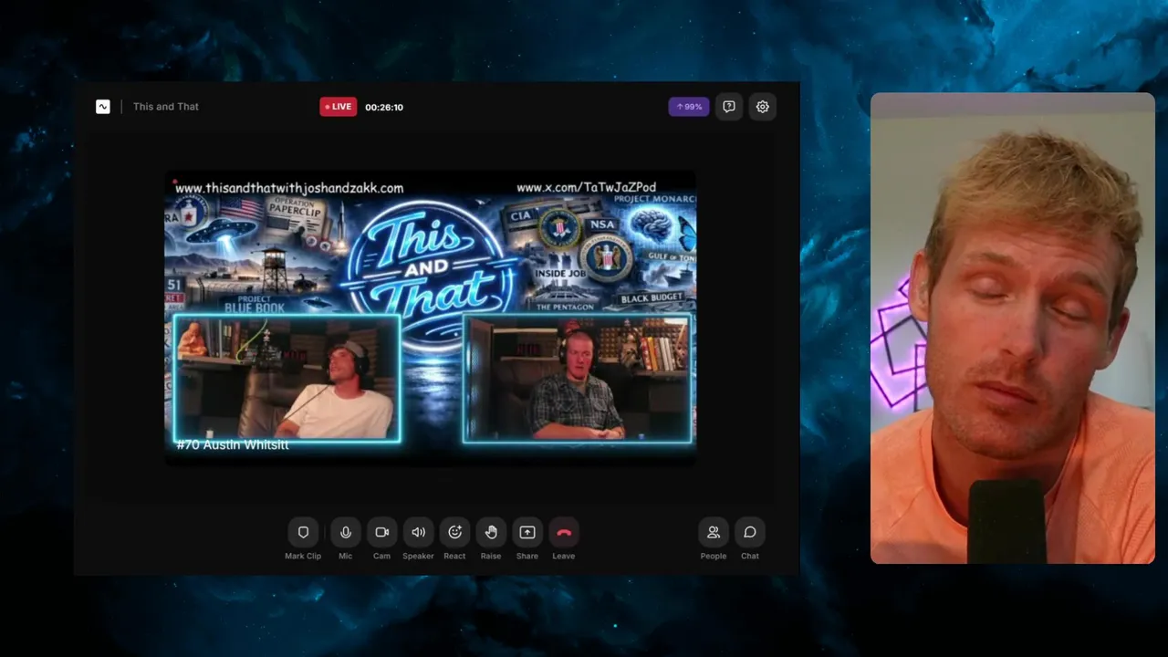This screenshot has width=1168, height=657.
Task: Click the '#70 Austin Whitsitt' caption
Action: click(233, 445)
